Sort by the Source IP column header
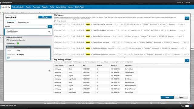This screenshot has width=194, height=109. point(117,65)
